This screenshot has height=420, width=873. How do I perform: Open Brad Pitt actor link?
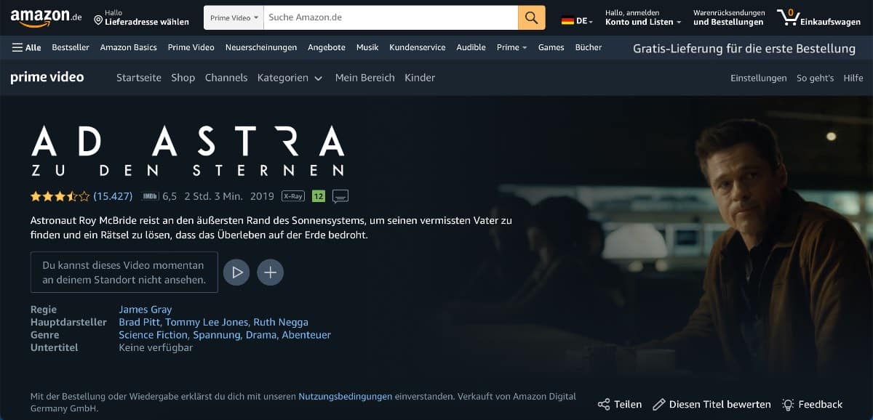(x=140, y=322)
